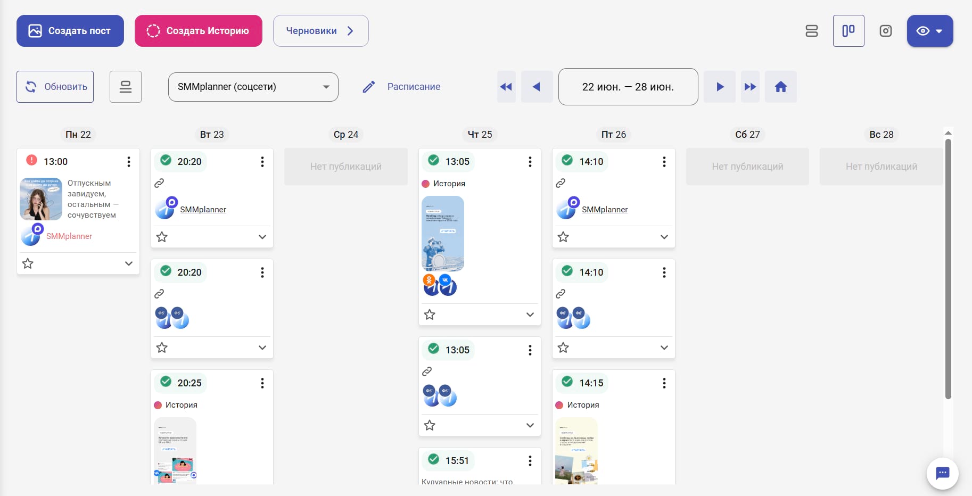Click the SMMplanner account name on Friday
972x496 pixels.
[605, 210]
